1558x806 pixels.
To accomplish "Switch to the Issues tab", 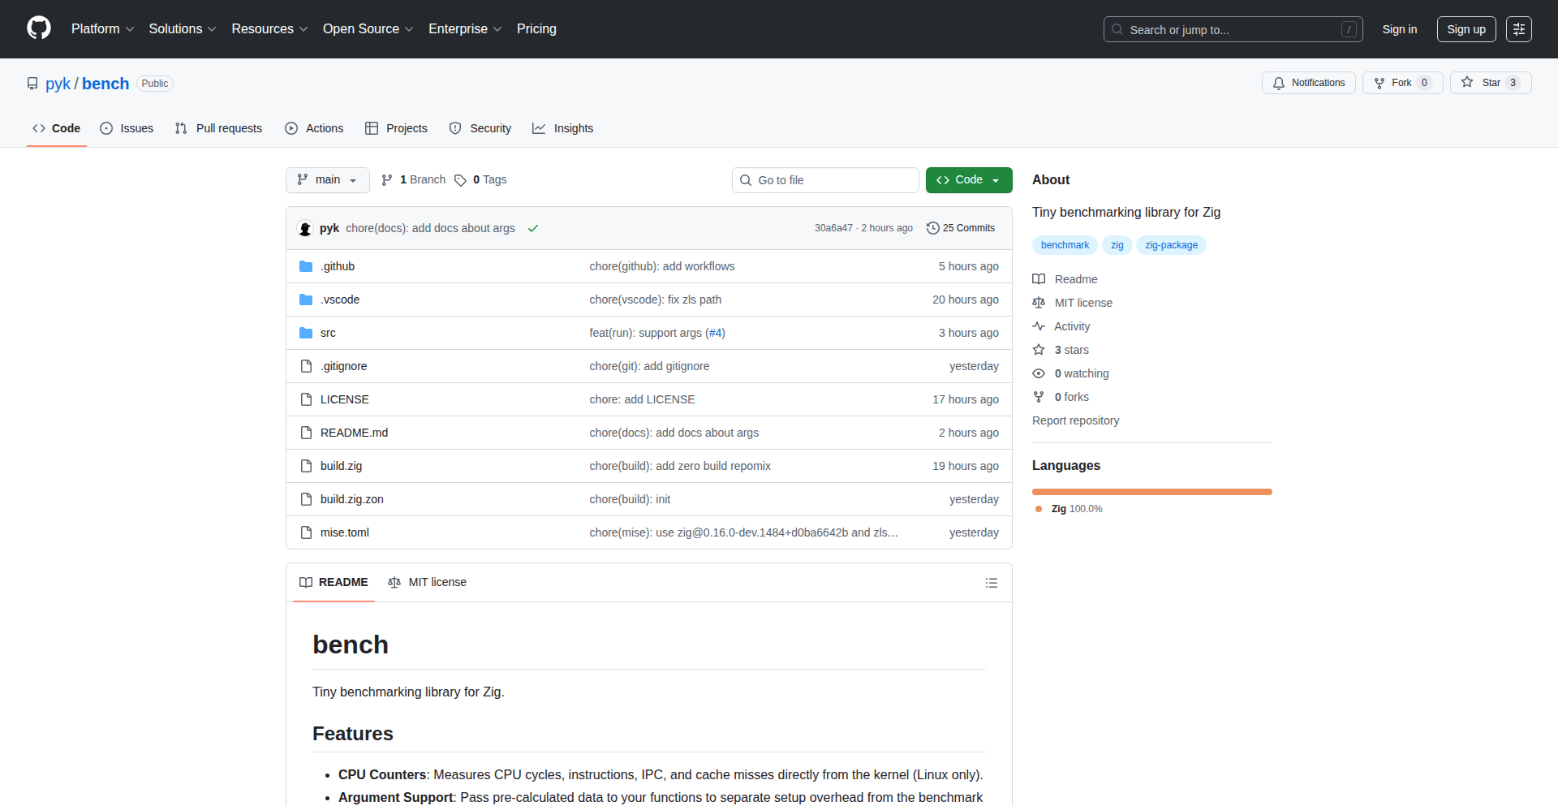I will click(127, 128).
